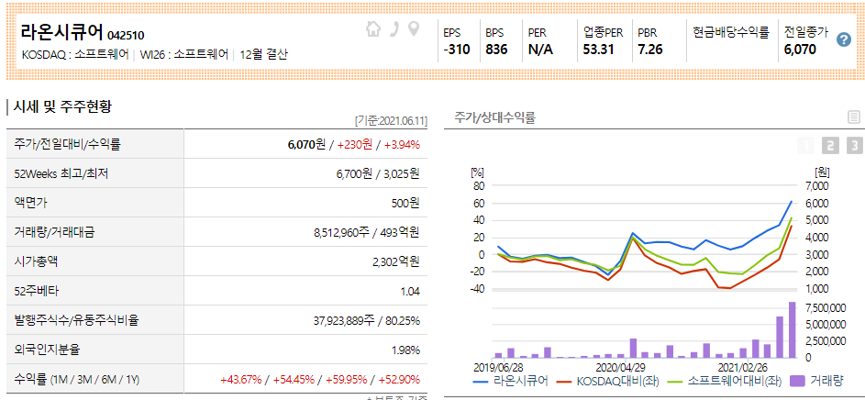Click the 12월 결산 text
Screen dimensions: 865x400
pyautogui.click(x=263, y=54)
